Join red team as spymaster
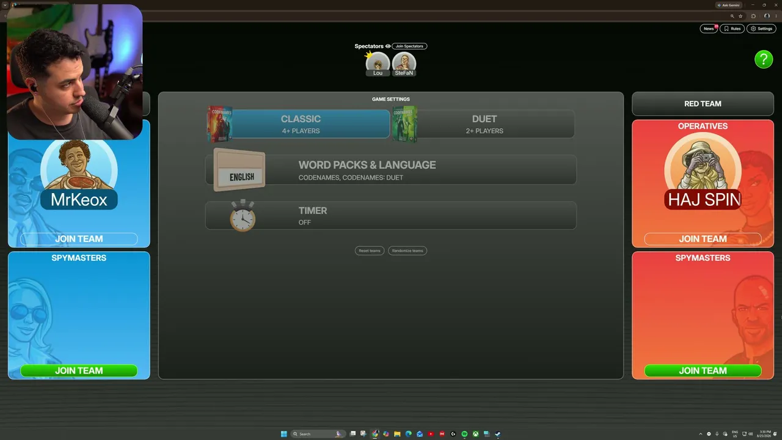Image resolution: width=782 pixels, height=440 pixels. point(703,371)
